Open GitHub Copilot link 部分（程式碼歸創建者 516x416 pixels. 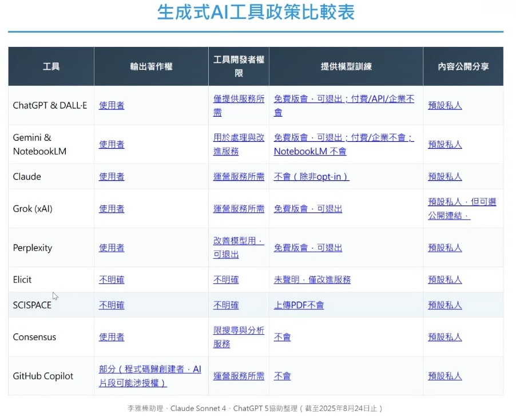click(150, 376)
